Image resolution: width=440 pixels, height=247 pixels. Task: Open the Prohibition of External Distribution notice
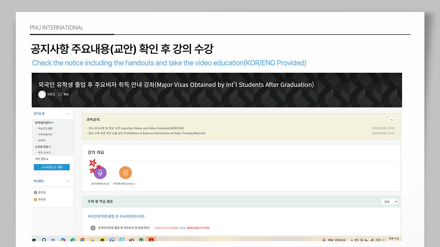coord(147,133)
